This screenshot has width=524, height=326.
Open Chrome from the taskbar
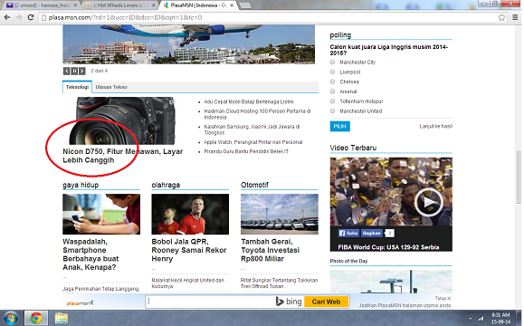[36, 318]
